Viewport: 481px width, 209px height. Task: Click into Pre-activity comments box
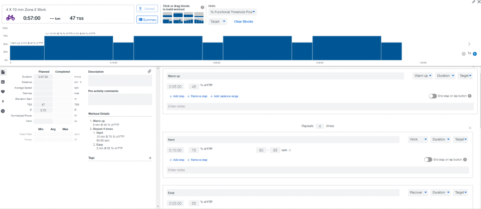pos(120,99)
